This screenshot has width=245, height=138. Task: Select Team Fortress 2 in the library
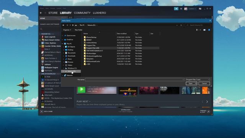tap(51, 58)
